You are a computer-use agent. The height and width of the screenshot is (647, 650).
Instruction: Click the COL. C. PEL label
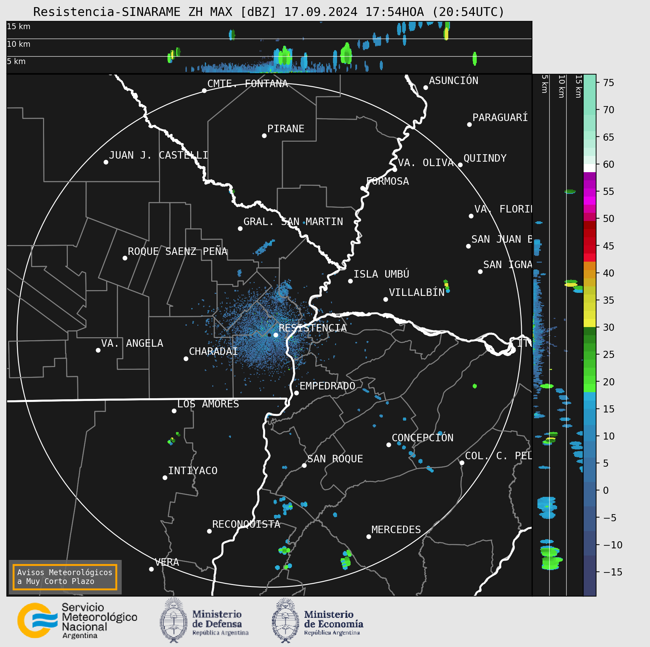pyautogui.click(x=498, y=456)
